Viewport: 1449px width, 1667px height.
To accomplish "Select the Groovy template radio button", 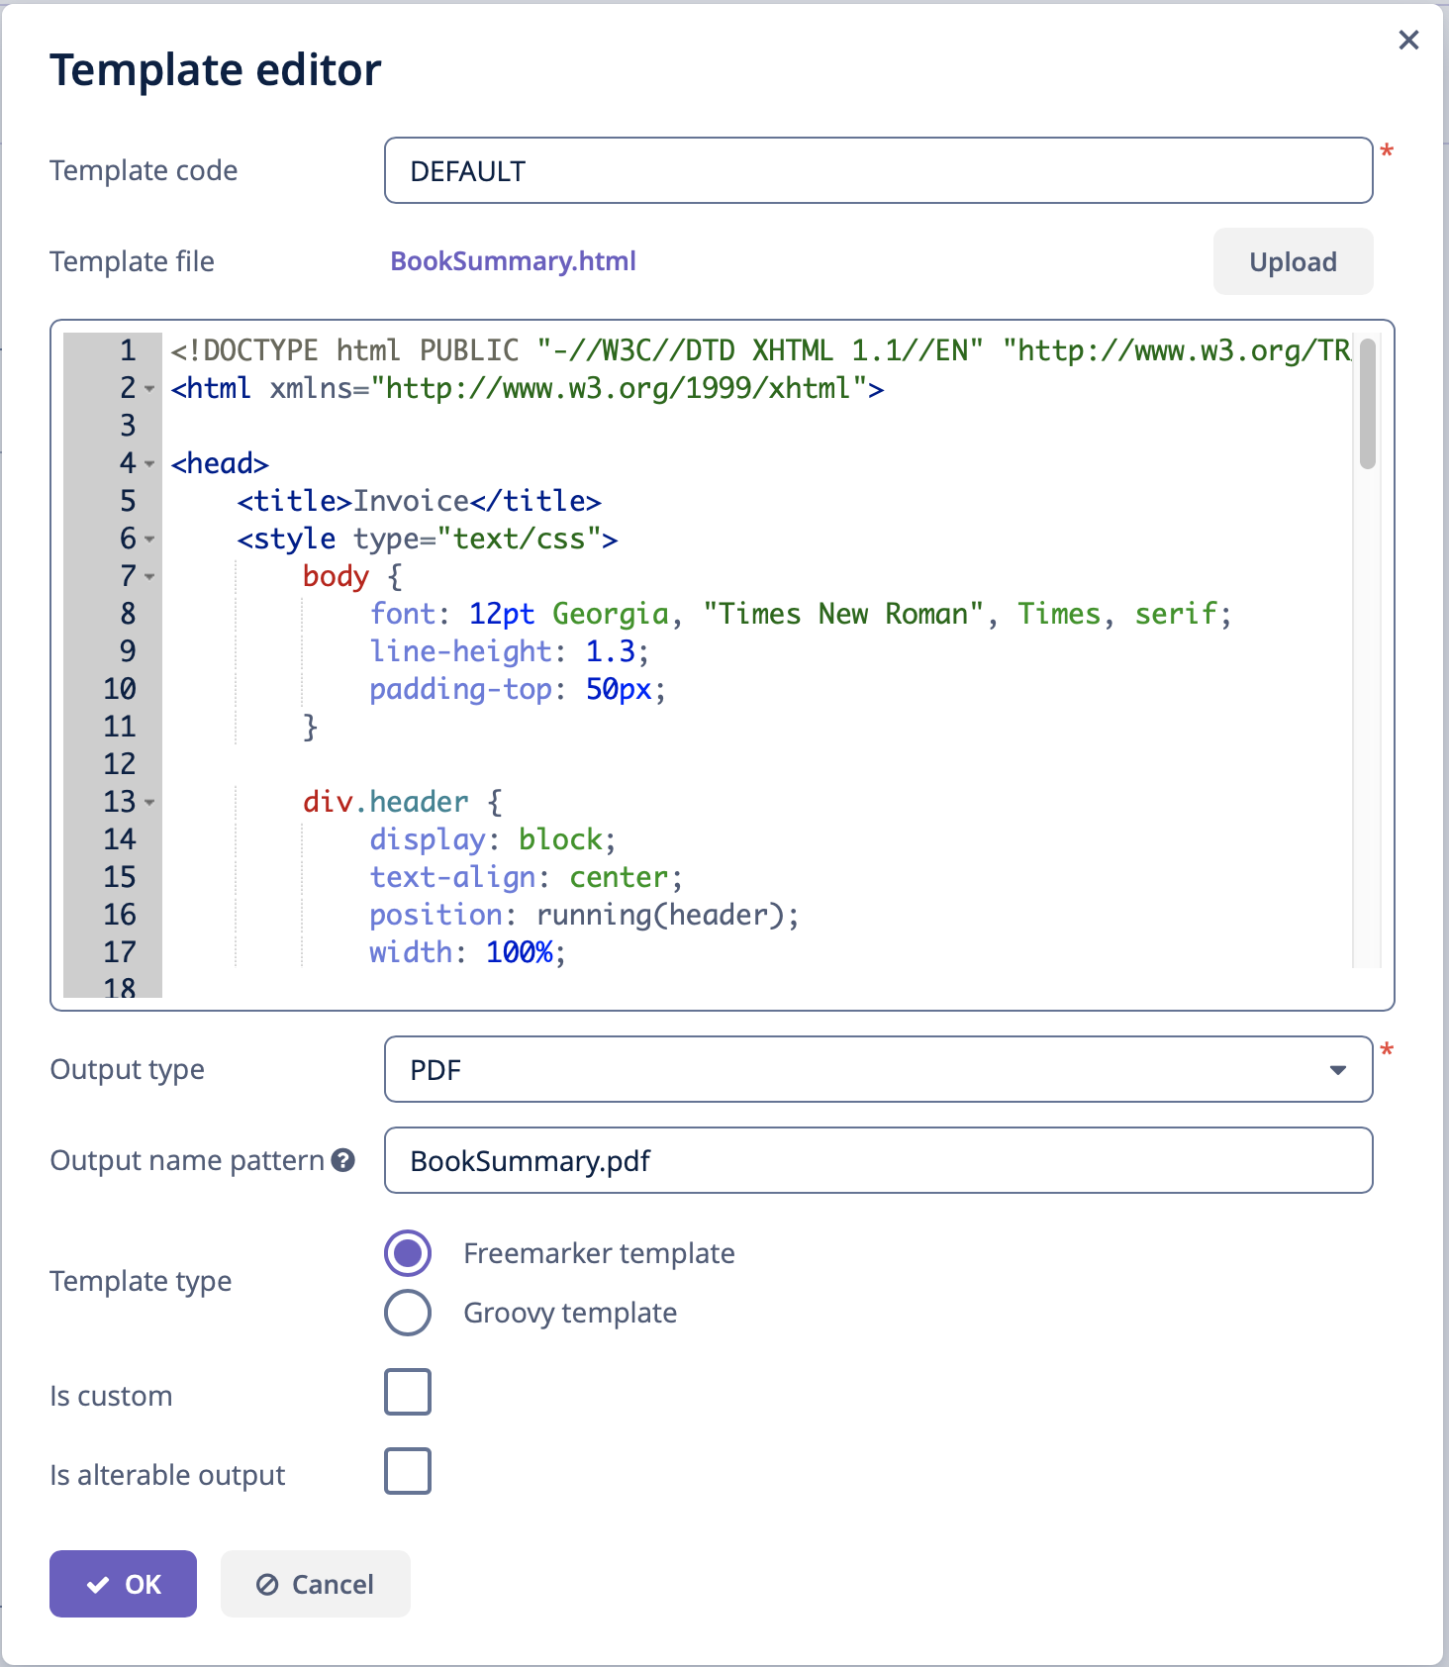I will tap(408, 1313).
